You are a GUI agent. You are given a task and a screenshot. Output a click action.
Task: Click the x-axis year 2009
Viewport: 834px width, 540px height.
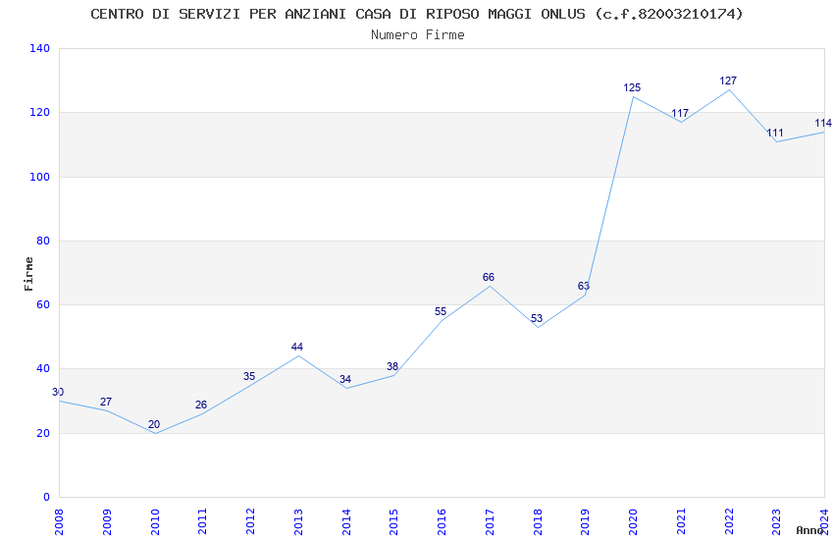[x=106, y=521]
